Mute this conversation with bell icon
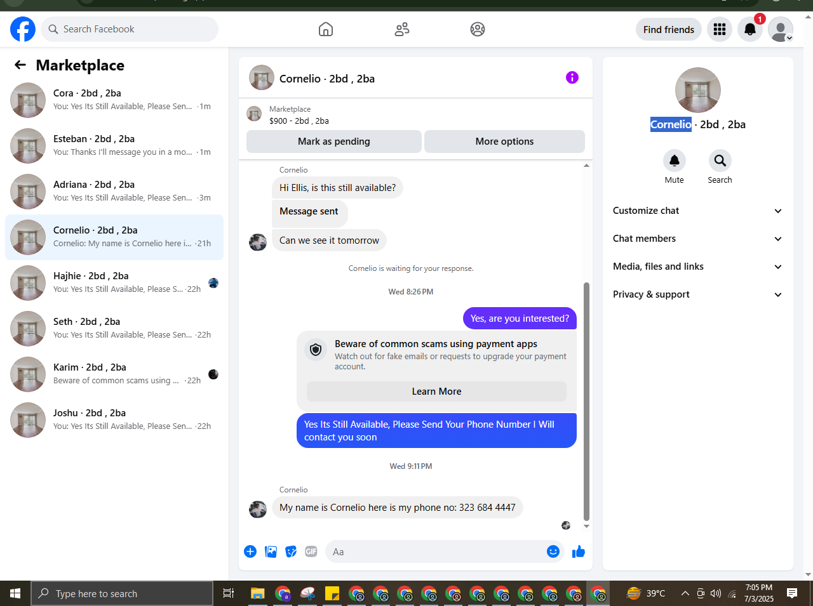Viewport: 813px width, 606px height. (675, 161)
